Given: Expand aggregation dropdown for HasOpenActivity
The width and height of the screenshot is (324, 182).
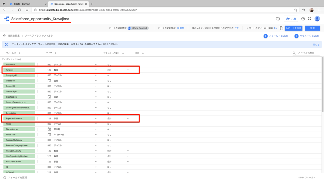Looking at the screenshot, I should pyautogui.click(x=128, y=151).
